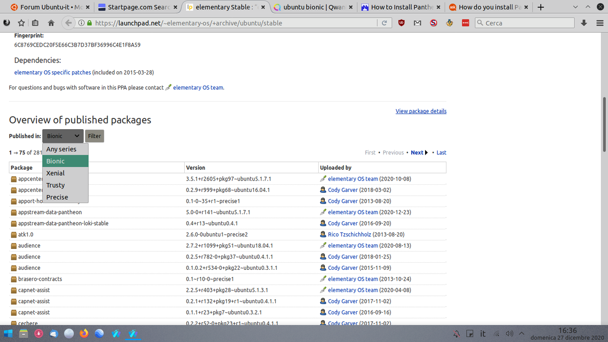Open the home page icon
608x342 pixels.
pyautogui.click(x=51, y=23)
